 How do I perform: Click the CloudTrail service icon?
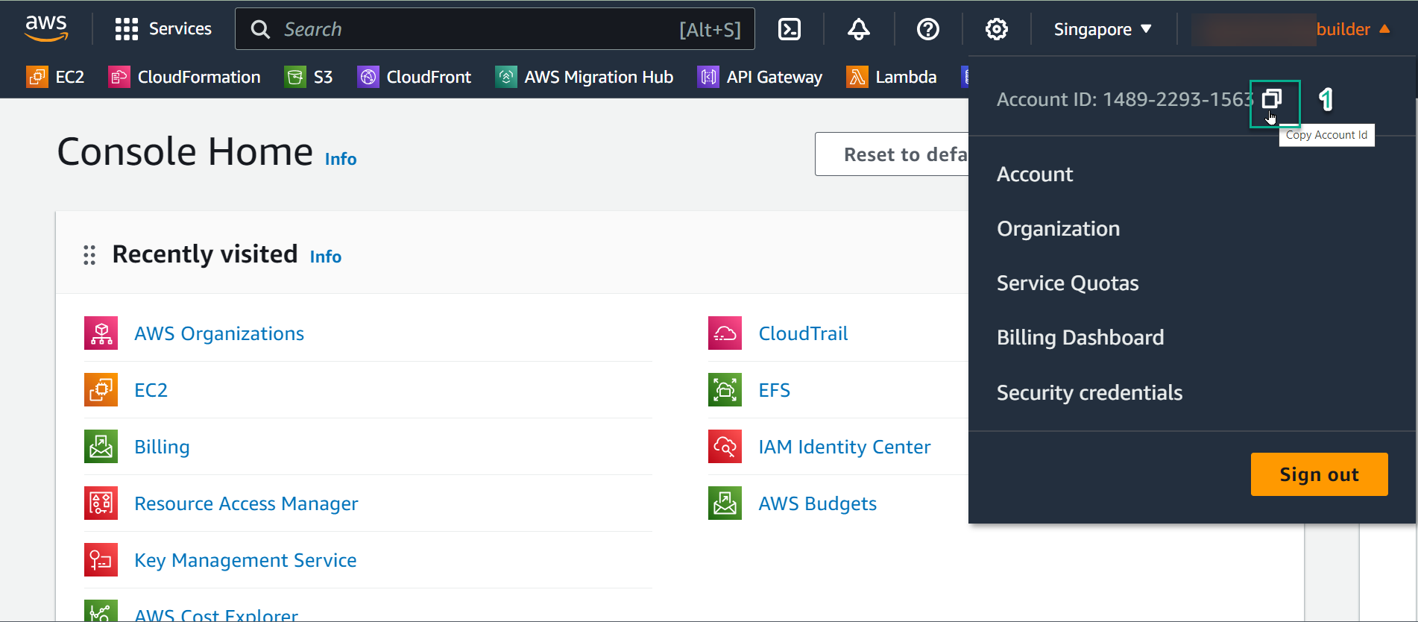(x=725, y=333)
